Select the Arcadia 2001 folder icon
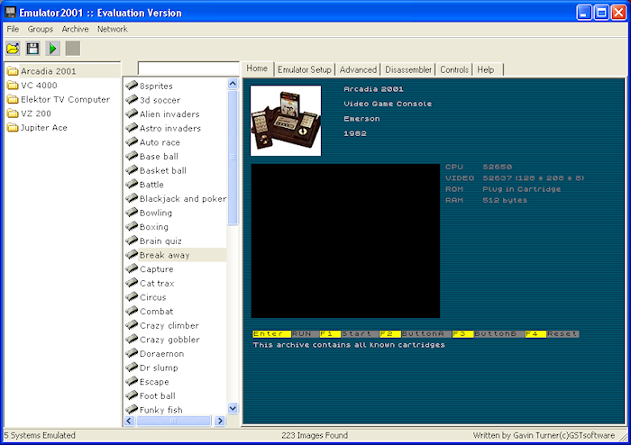The image size is (631, 445). click(x=13, y=71)
